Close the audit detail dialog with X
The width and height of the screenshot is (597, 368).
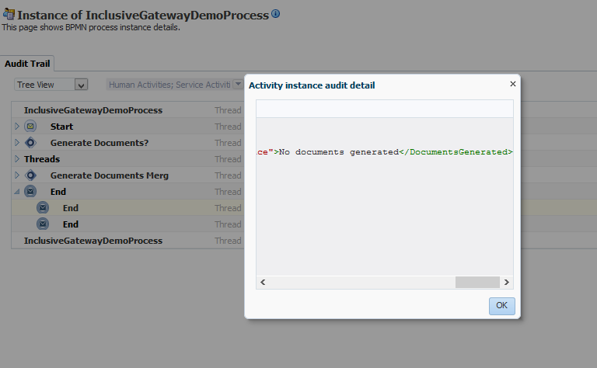tap(512, 84)
